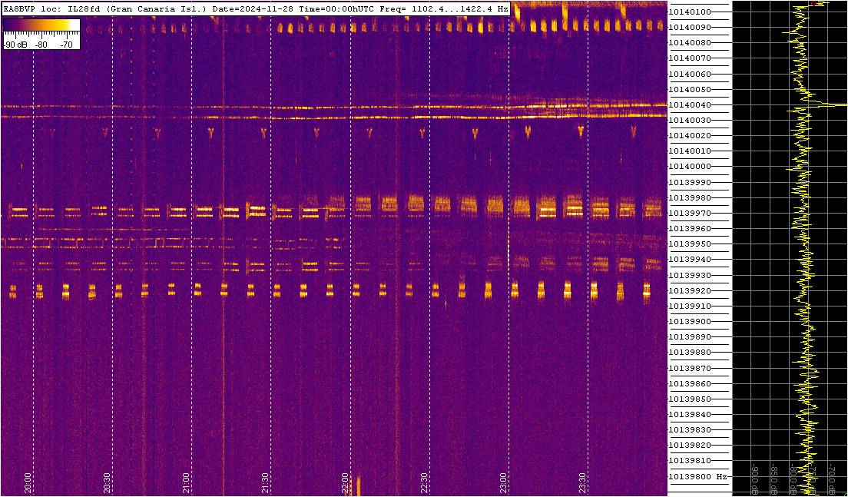This screenshot has height=497, width=848.
Task: Click the 10139860 frequency label
Action: pyautogui.click(x=690, y=383)
